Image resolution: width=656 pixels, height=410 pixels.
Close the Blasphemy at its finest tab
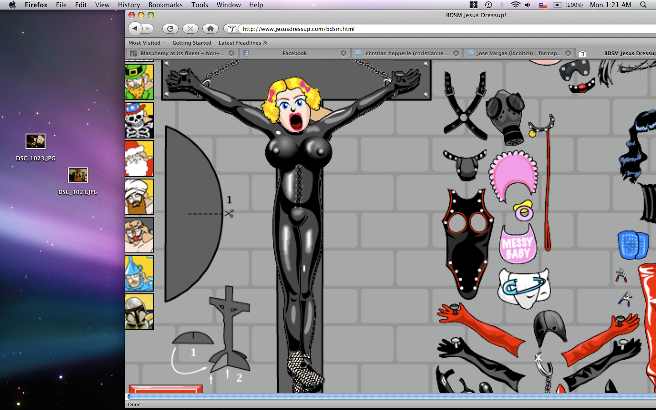pos(231,53)
